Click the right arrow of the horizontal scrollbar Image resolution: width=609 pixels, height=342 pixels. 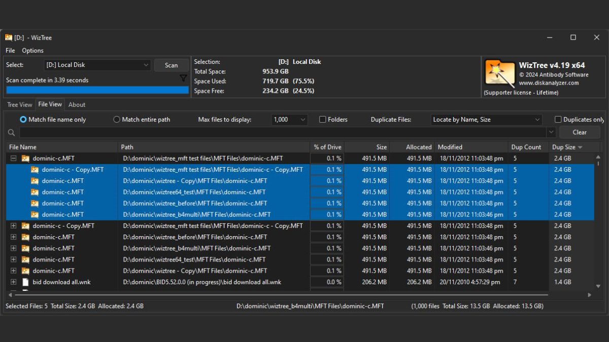tap(589, 295)
